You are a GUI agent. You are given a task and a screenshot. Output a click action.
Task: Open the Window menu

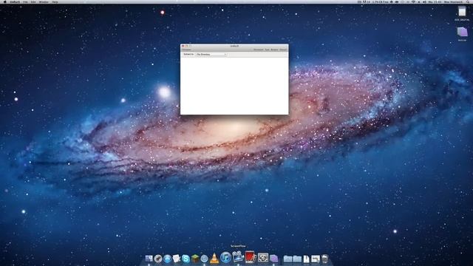(44, 1)
